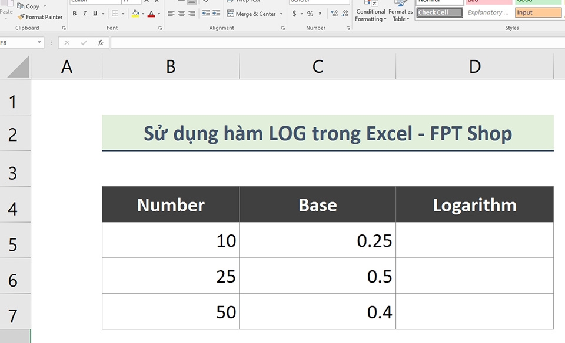Open the Accounting format dropdown arrow
Screen dimensions: 565x343
click(x=301, y=14)
